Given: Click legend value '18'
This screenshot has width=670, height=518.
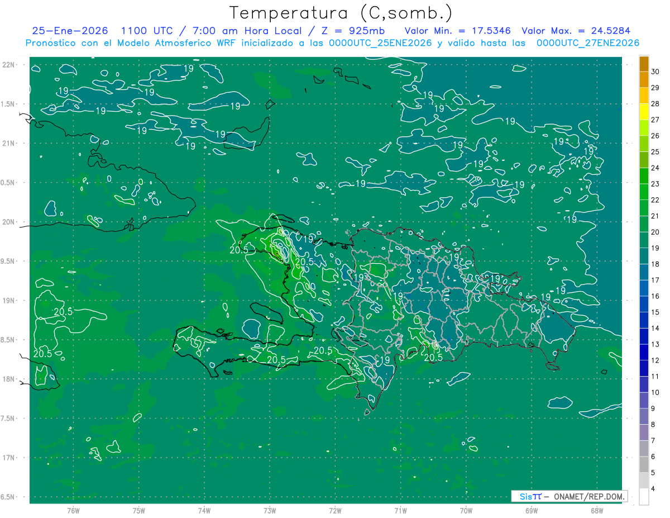Looking at the screenshot, I should [x=655, y=264].
